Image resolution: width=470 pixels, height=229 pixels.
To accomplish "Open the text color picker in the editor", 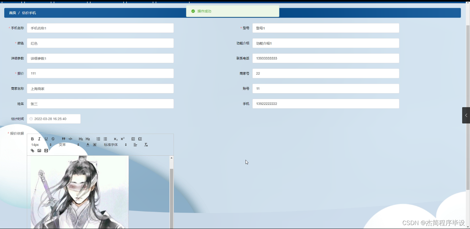I will 88,145.
